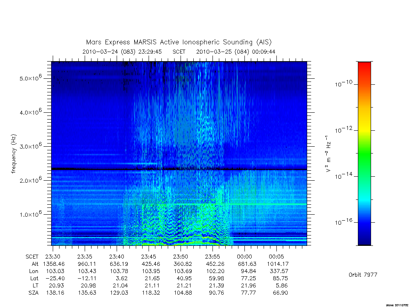
Task: Click the plot title 'Mars Express MARSIS Active Ionospheric Sounding'
Action: coord(169,42)
